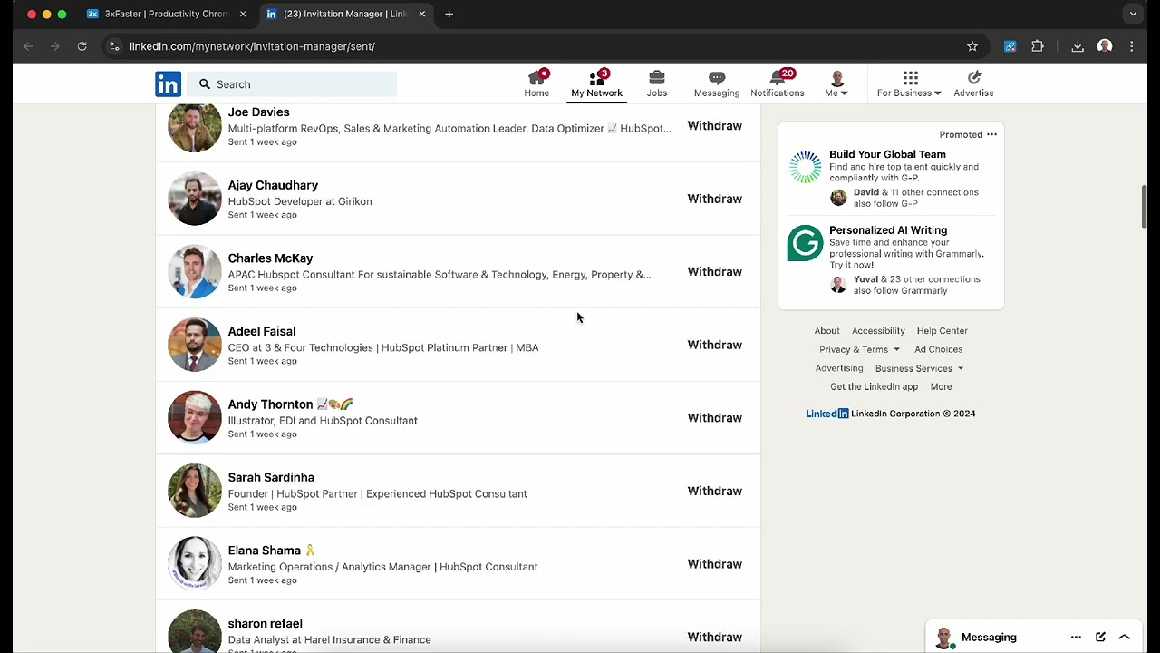Click the G-P ad logo

[805, 168]
